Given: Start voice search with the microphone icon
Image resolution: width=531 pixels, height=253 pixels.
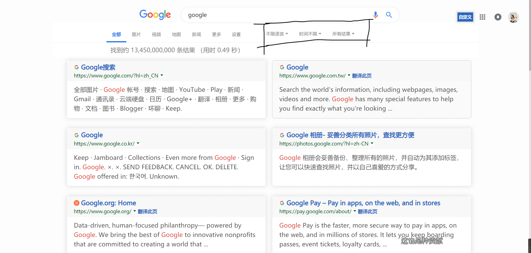Looking at the screenshot, I should (x=375, y=15).
